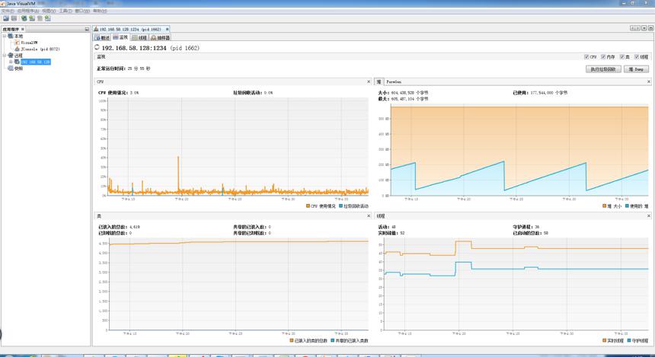Minimize the 应用程序 side panel
This screenshot has height=357, width=655.
point(87,29)
